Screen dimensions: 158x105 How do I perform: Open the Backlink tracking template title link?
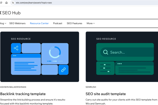click(23, 94)
